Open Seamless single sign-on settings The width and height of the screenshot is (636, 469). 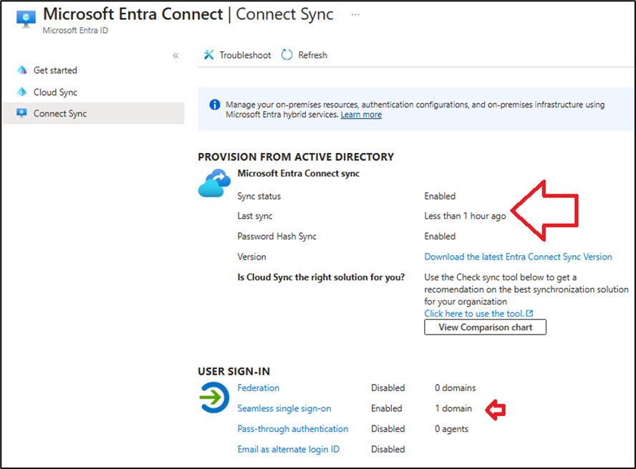284,408
